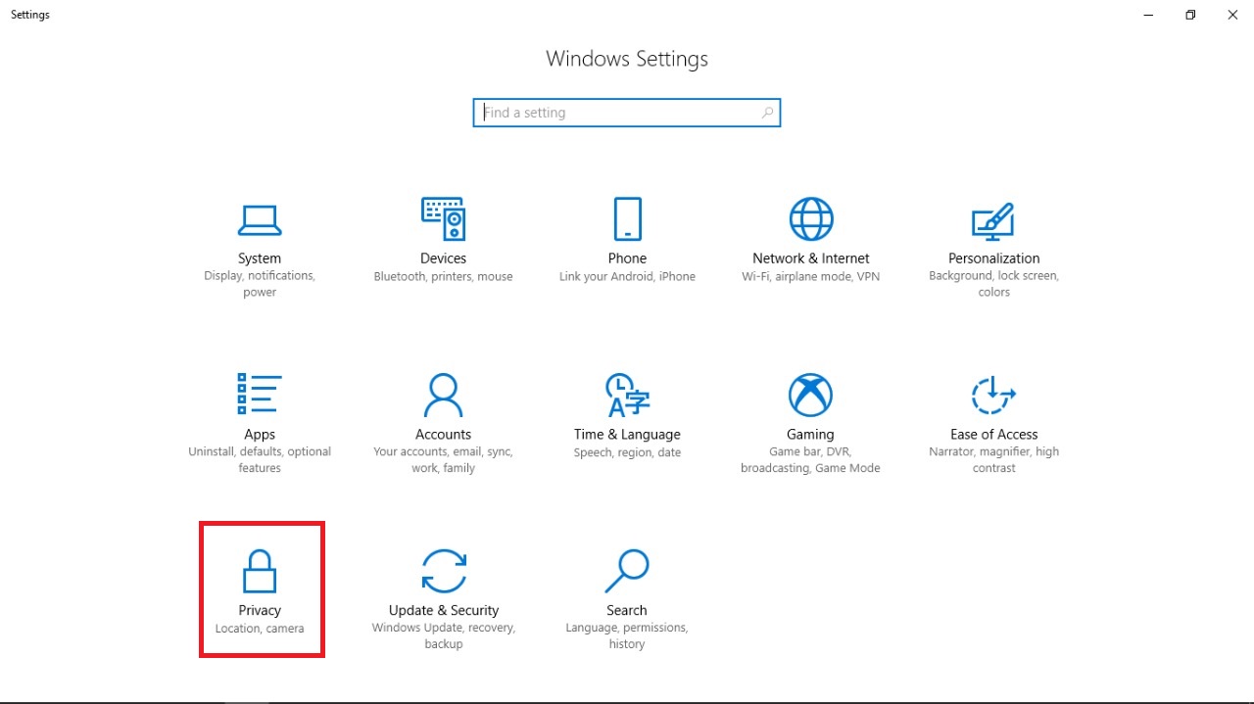Click 'Game bar, DVR, broadcasting, Game Mode' text
This screenshot has width=1254, height=704.
[810, 460]
